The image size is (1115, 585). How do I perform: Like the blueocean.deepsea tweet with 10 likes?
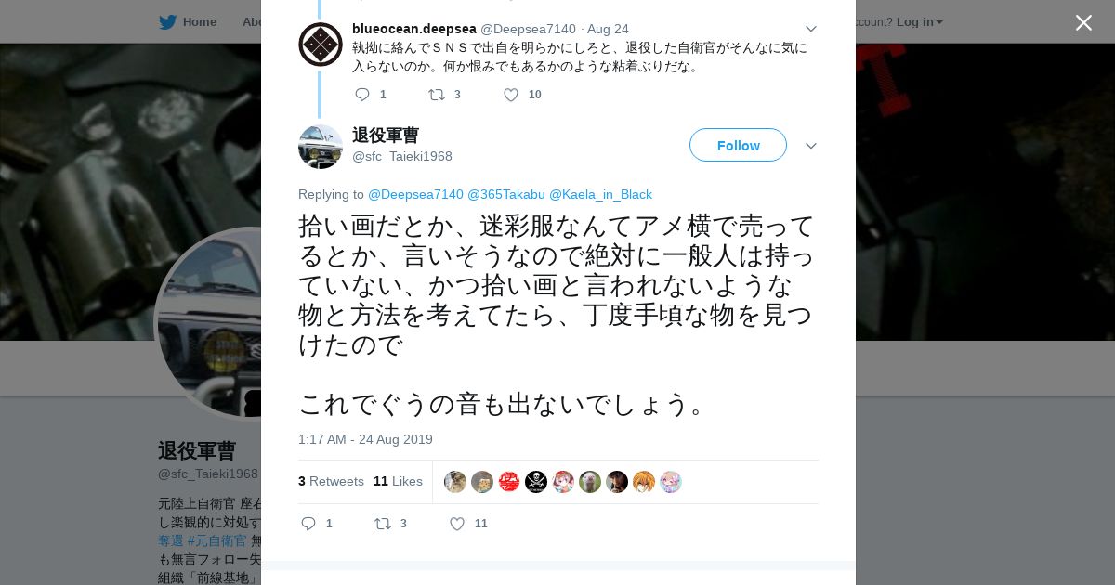511,95
